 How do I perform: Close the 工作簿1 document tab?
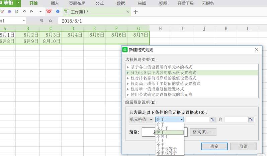(x=128, y=12)
